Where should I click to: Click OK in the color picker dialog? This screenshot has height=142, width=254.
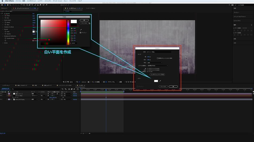pyautogui.click(x=84, y=20)
